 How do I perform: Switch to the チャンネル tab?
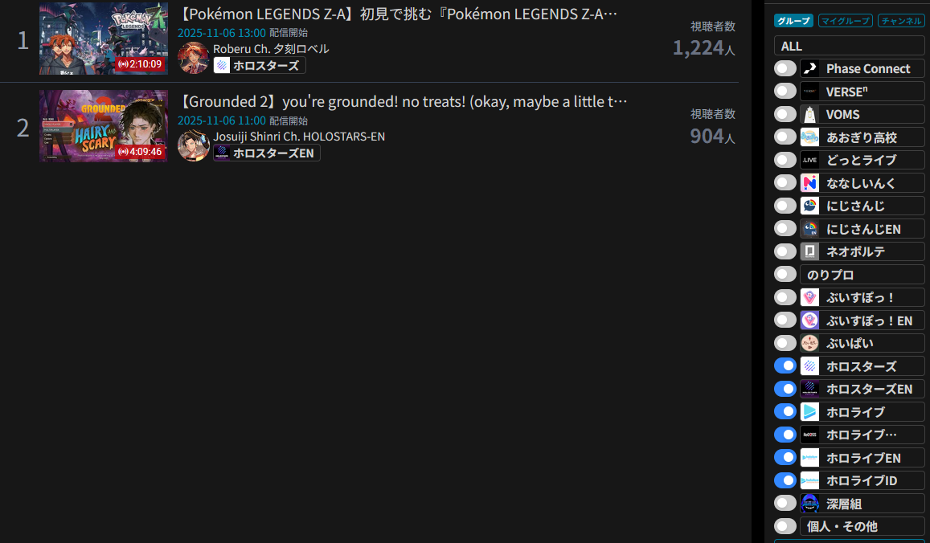coord(901,21)
